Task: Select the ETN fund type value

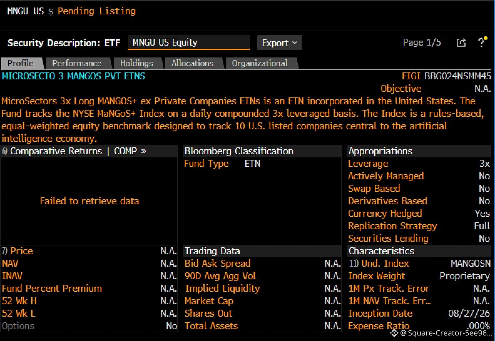Action: pos(253,164)
